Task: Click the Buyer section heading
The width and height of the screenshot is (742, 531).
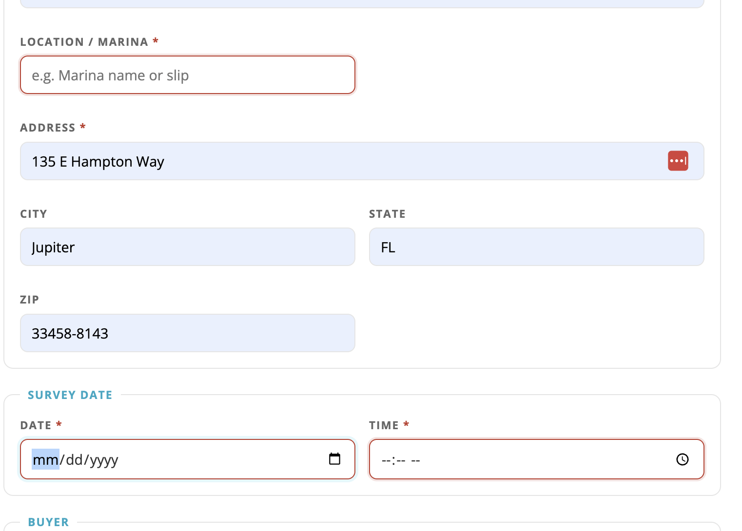Action: (x=48, y=522)
